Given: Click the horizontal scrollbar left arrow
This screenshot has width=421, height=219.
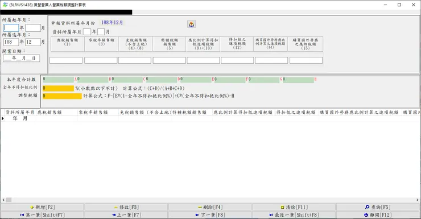Looking at the screenshot, I should pos(3,200).
